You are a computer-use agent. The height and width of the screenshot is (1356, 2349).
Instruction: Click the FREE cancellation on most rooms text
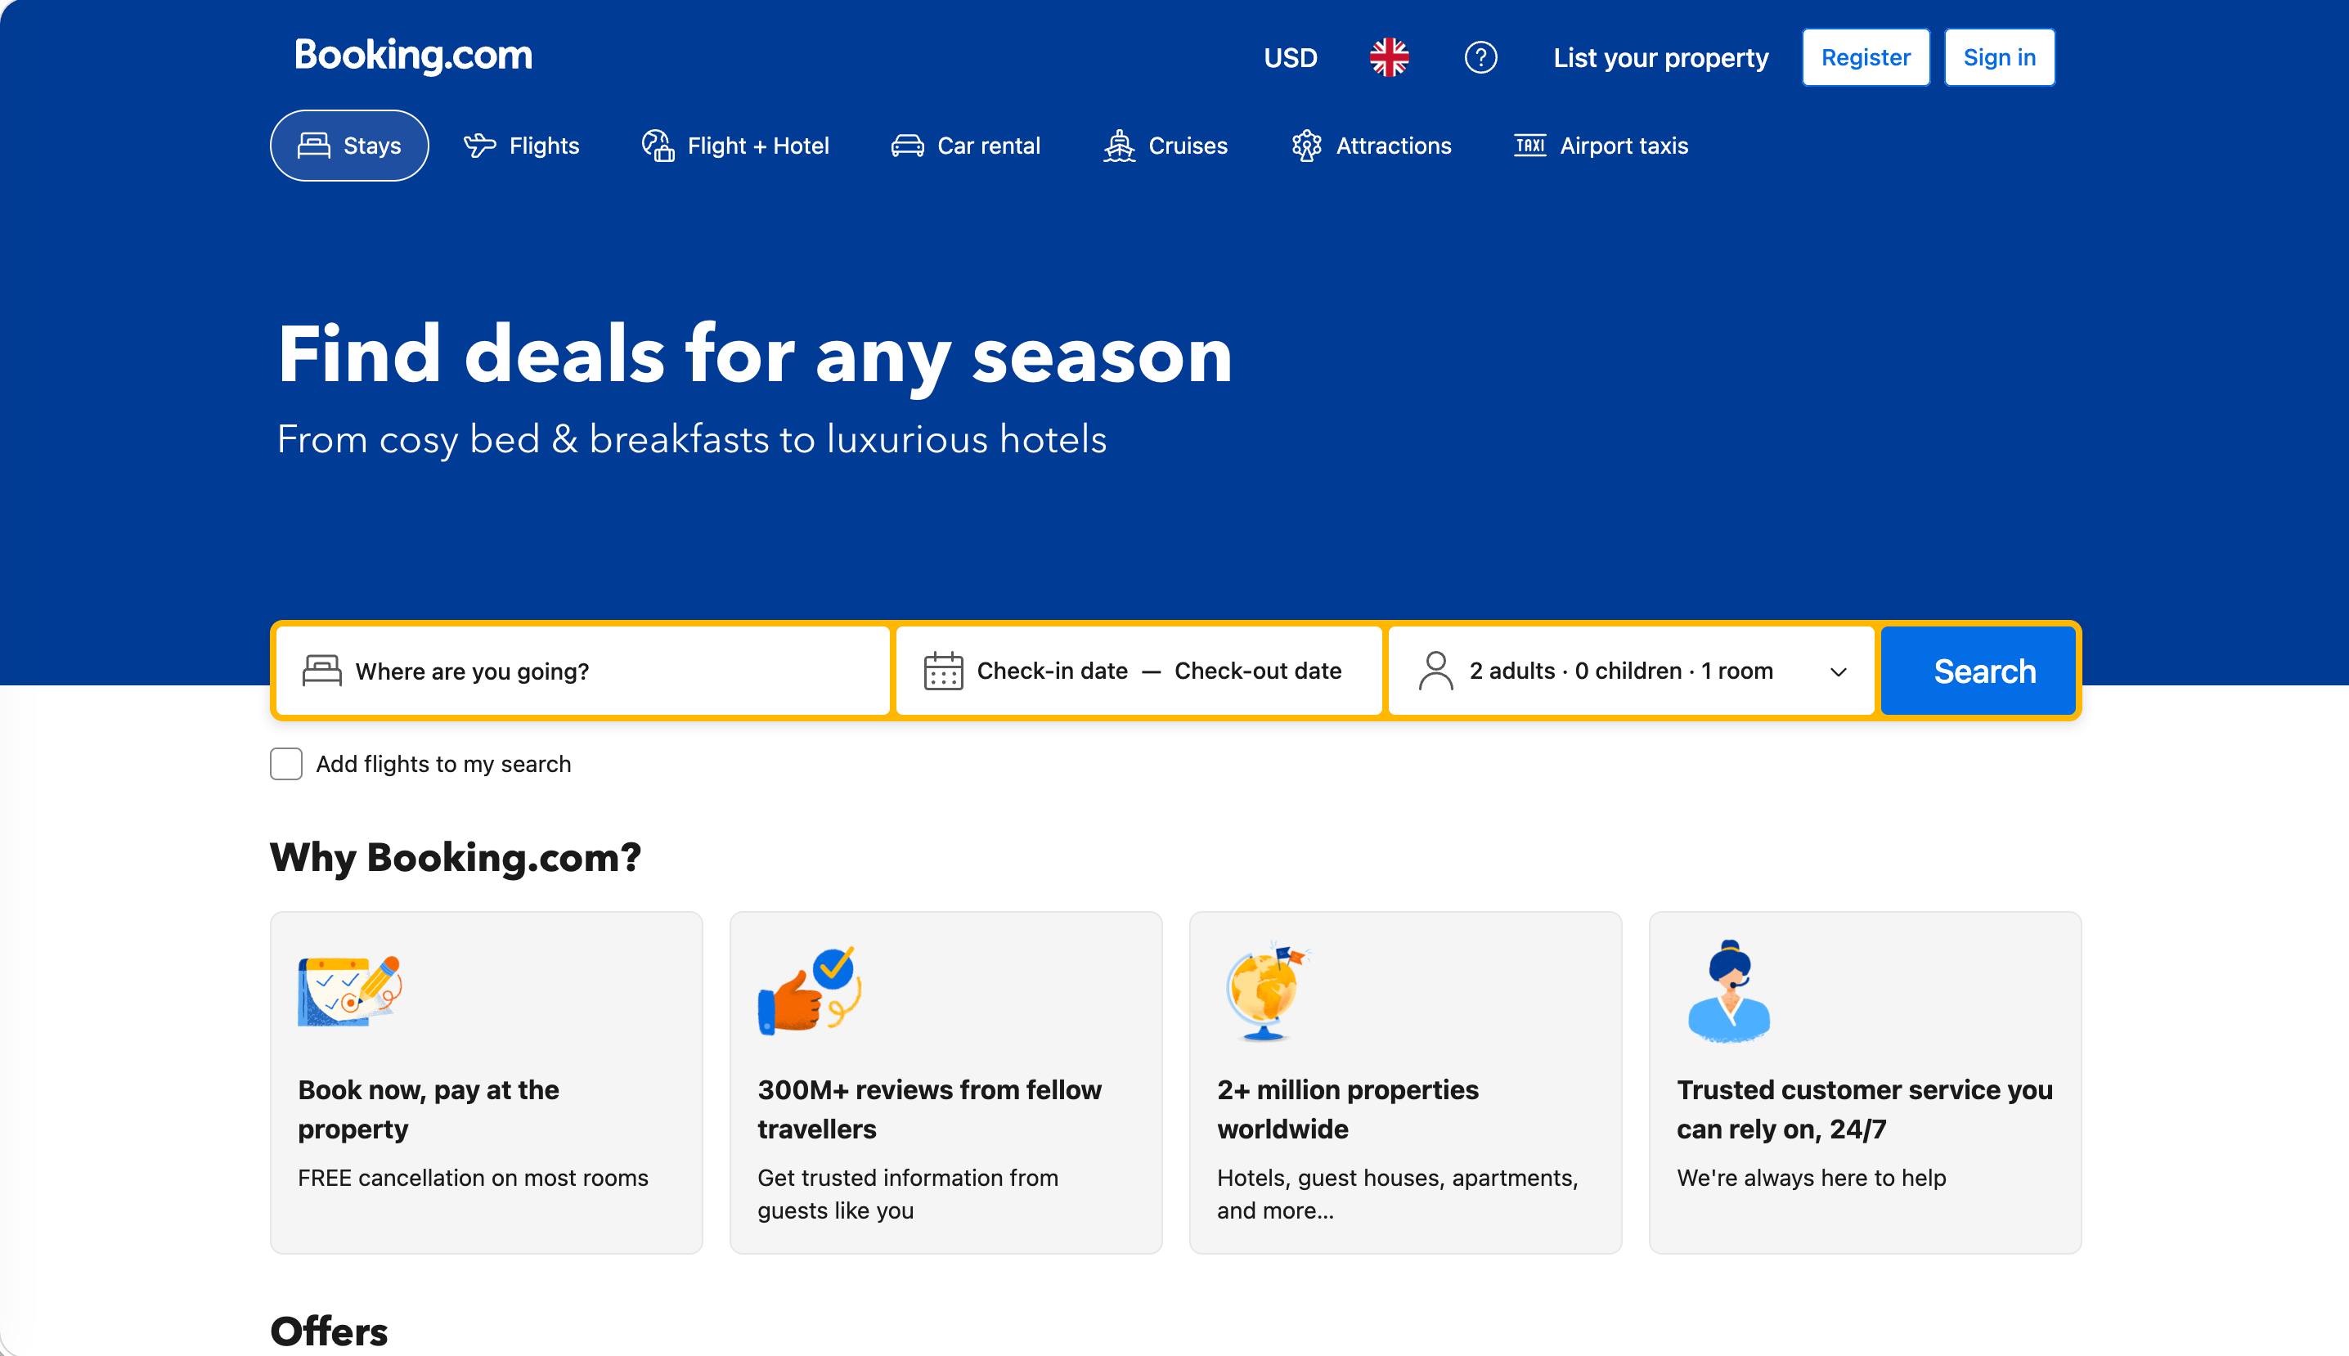473,1179
